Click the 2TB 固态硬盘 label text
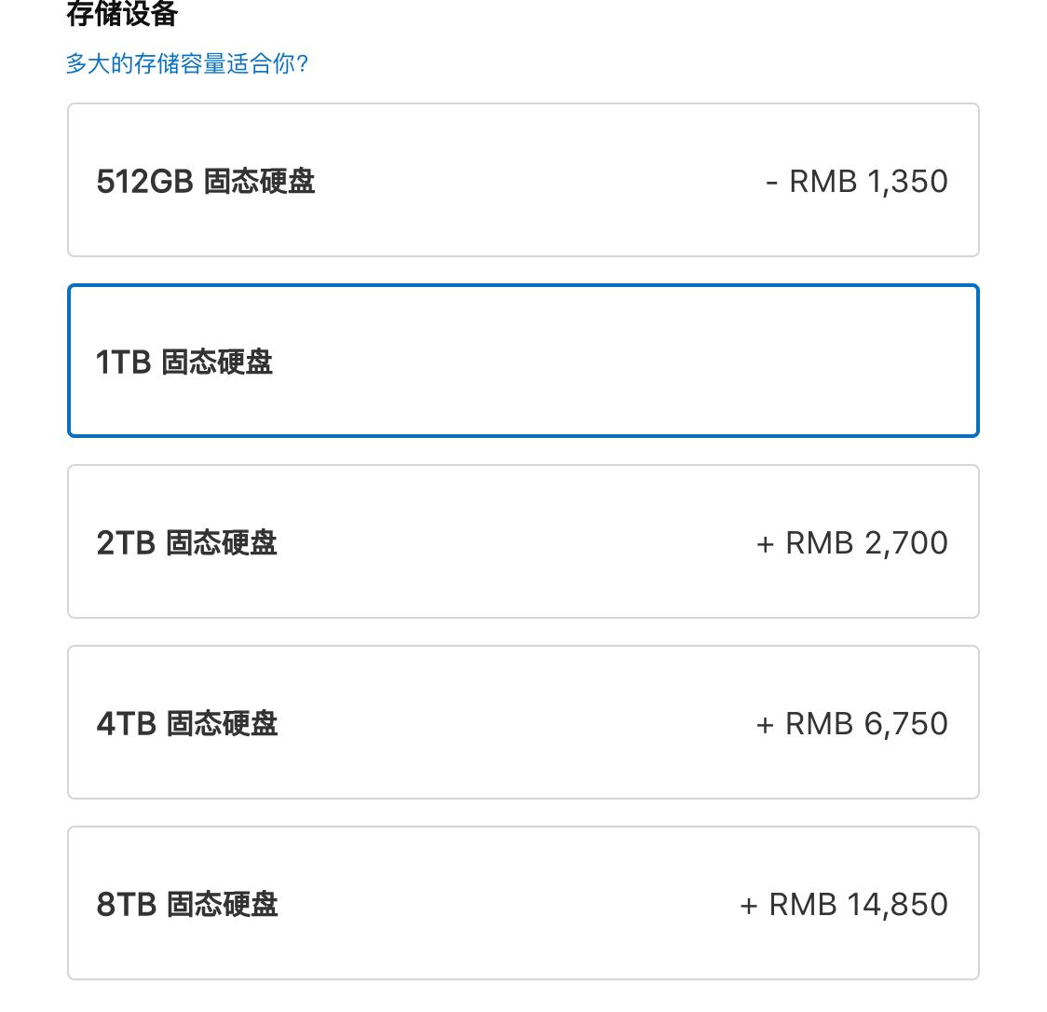The width and height of the screenshot is (1047, 1012). (187, 543)
